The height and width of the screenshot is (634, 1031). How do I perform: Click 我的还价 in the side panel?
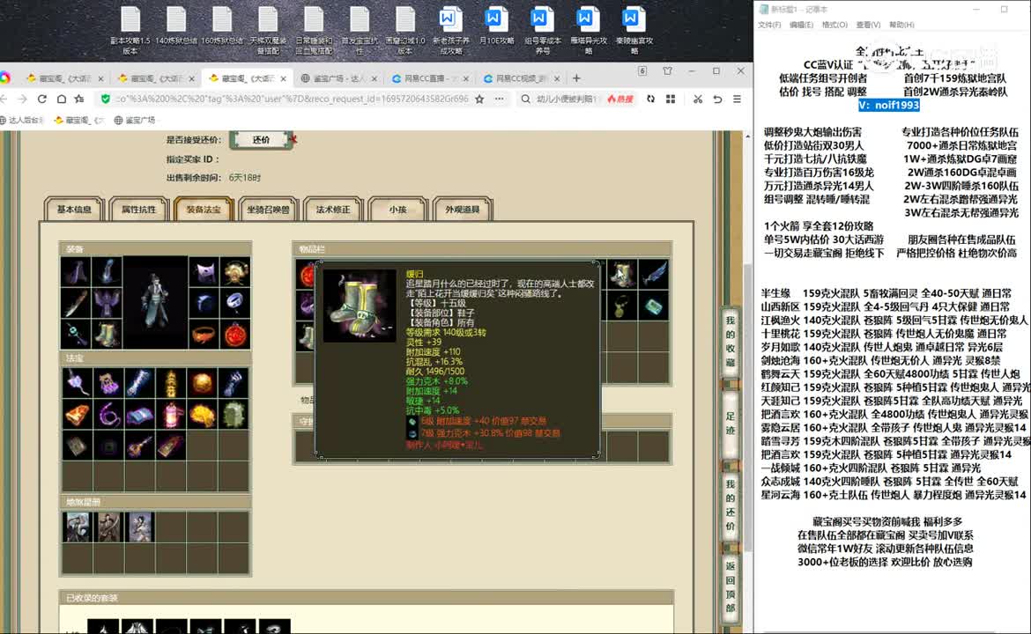730,505
